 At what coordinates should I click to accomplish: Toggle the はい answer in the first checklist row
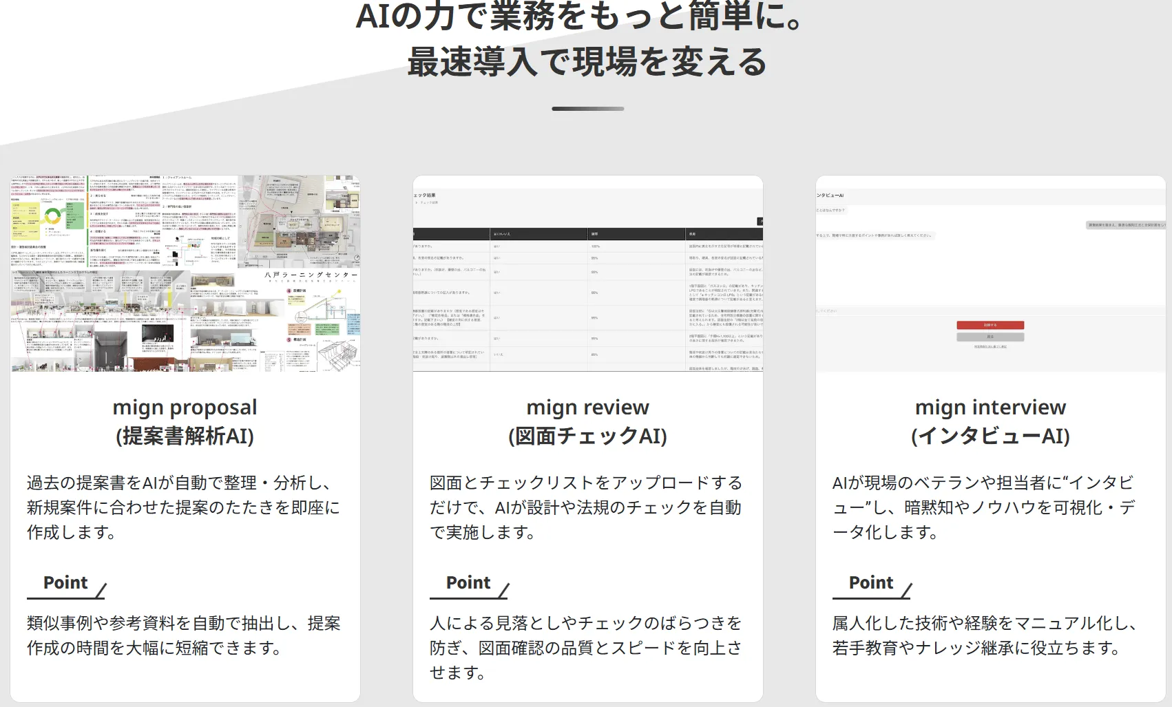pyautogui.click(x=496, y=246)
